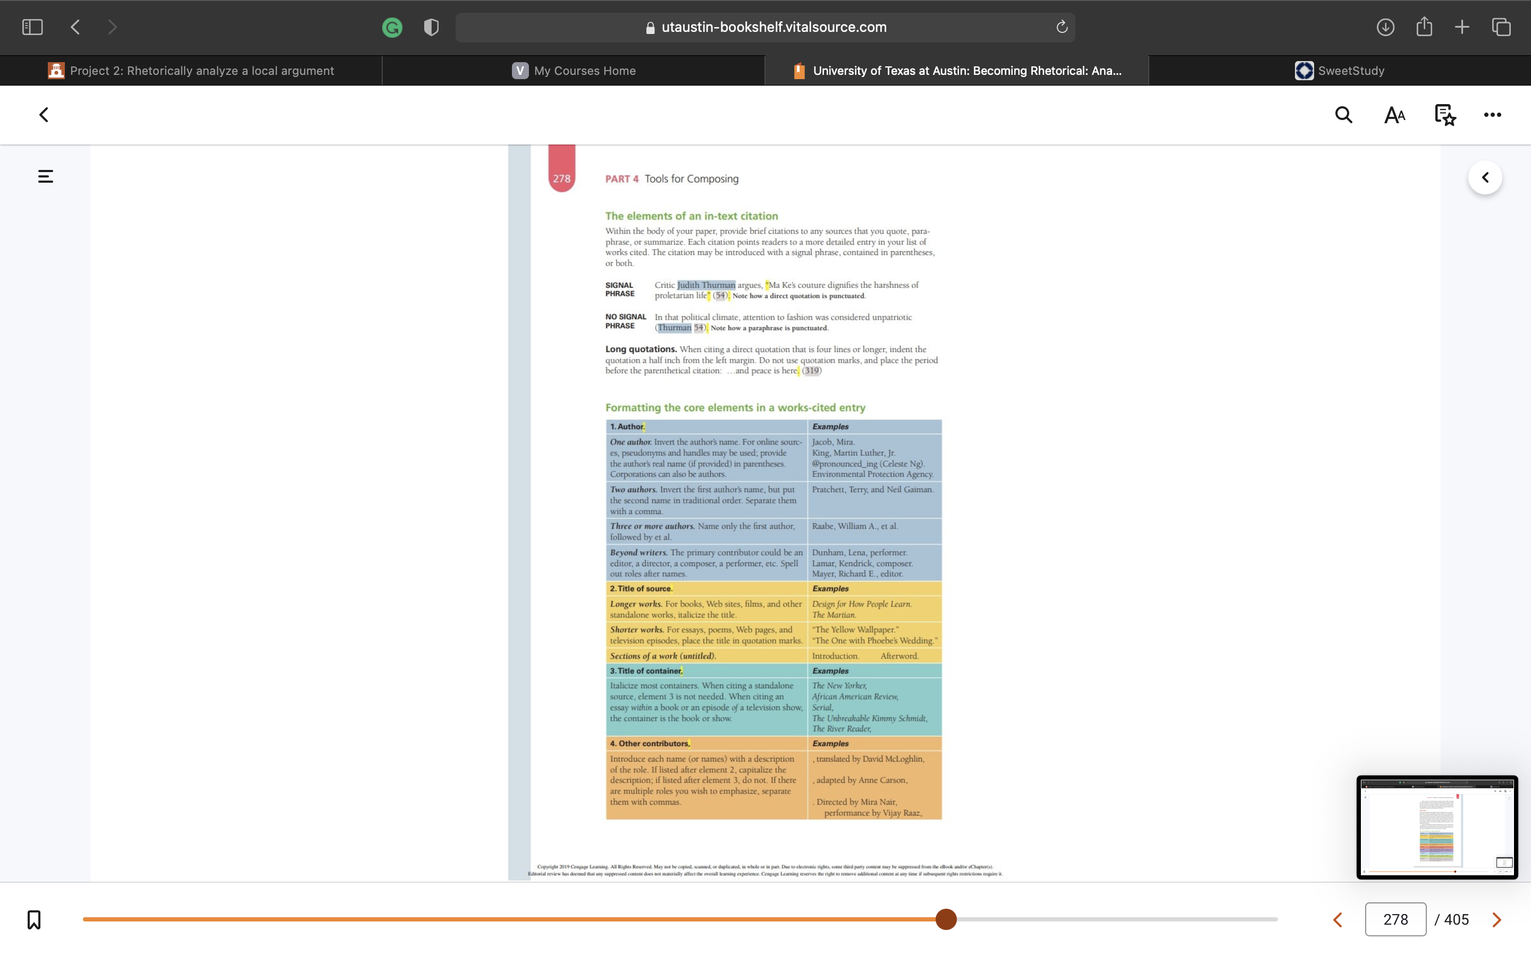
Task: Search inside the book
Action: point(1344,115)
